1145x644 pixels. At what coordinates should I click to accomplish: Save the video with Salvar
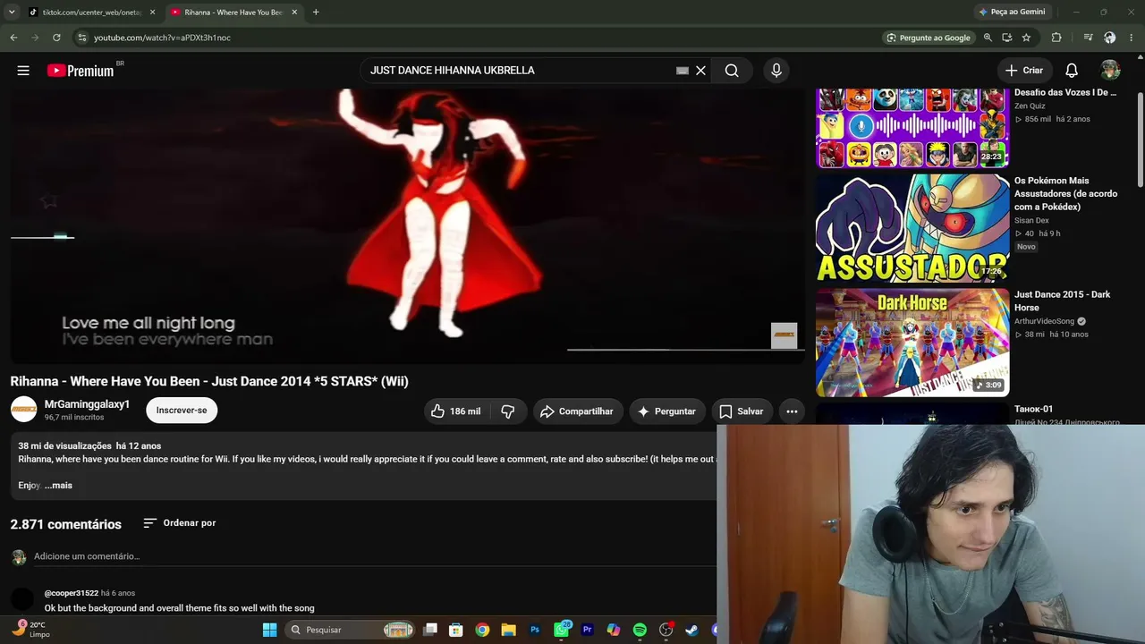pos(742,411)
